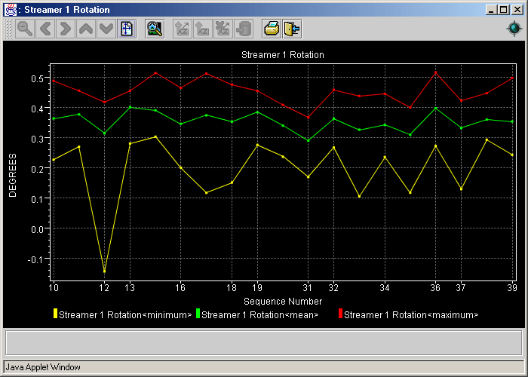This screenshot has height=377, width=528.
Task: Click the green globe status icon
Action: coord(514,29)
